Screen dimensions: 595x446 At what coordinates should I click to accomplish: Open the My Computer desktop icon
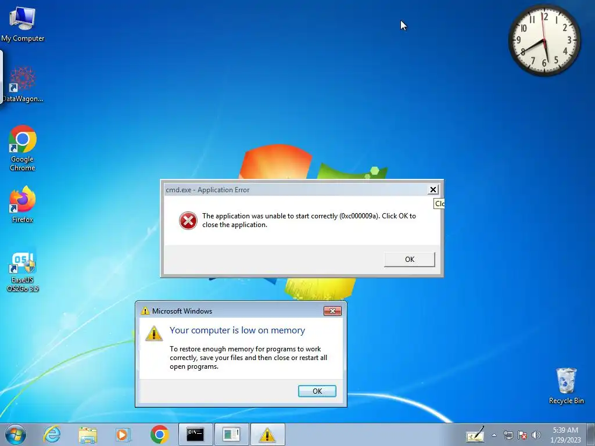pos(23,23)
